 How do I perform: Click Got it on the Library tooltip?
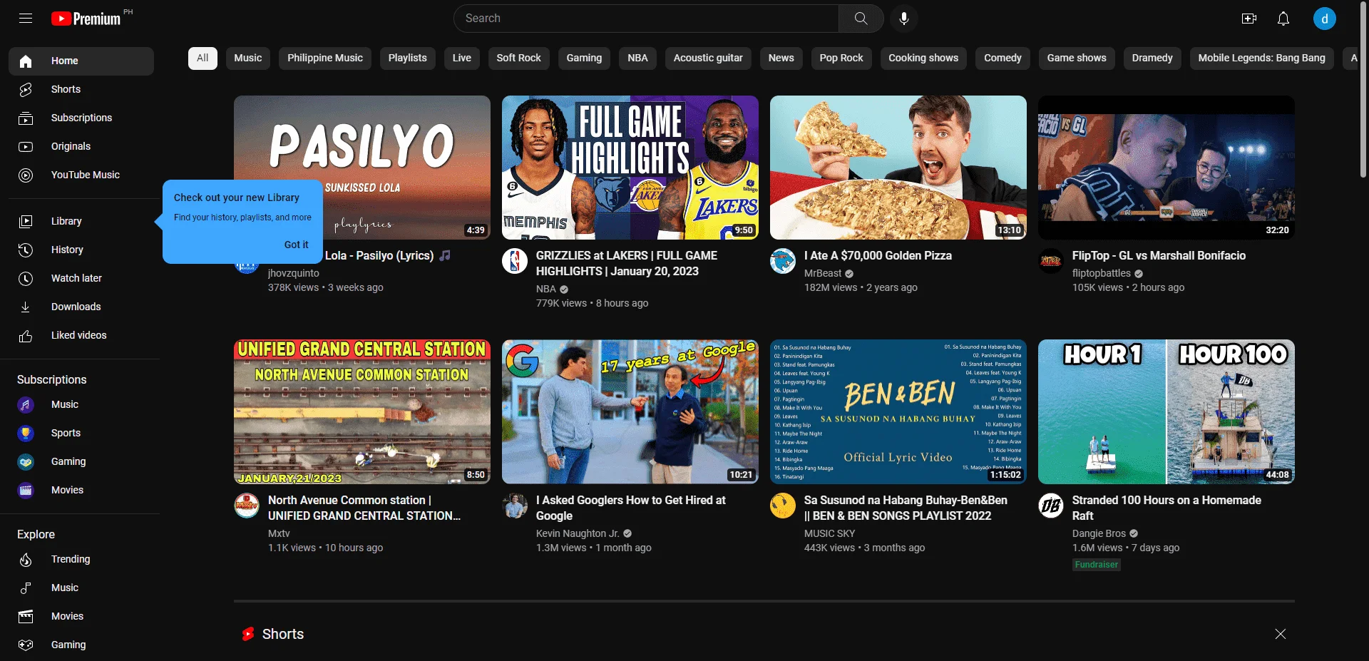coord(297,245)
